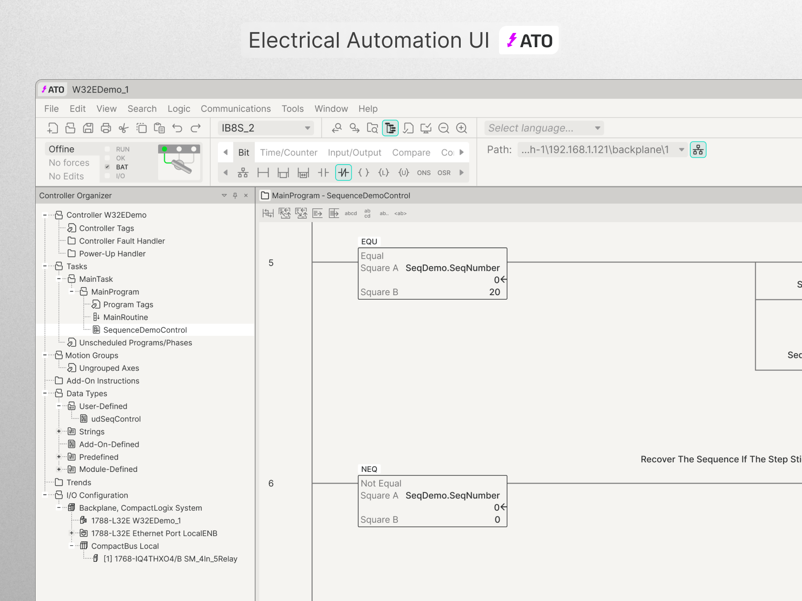Insert a new rung element
This screenshot has width=802, height=601.
[x=263, y=173]
